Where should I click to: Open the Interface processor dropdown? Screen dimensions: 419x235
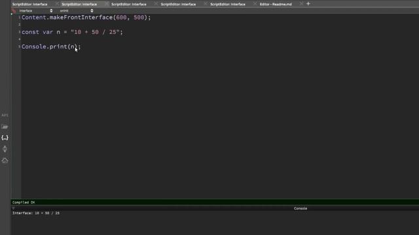click(x=36, y=10)
